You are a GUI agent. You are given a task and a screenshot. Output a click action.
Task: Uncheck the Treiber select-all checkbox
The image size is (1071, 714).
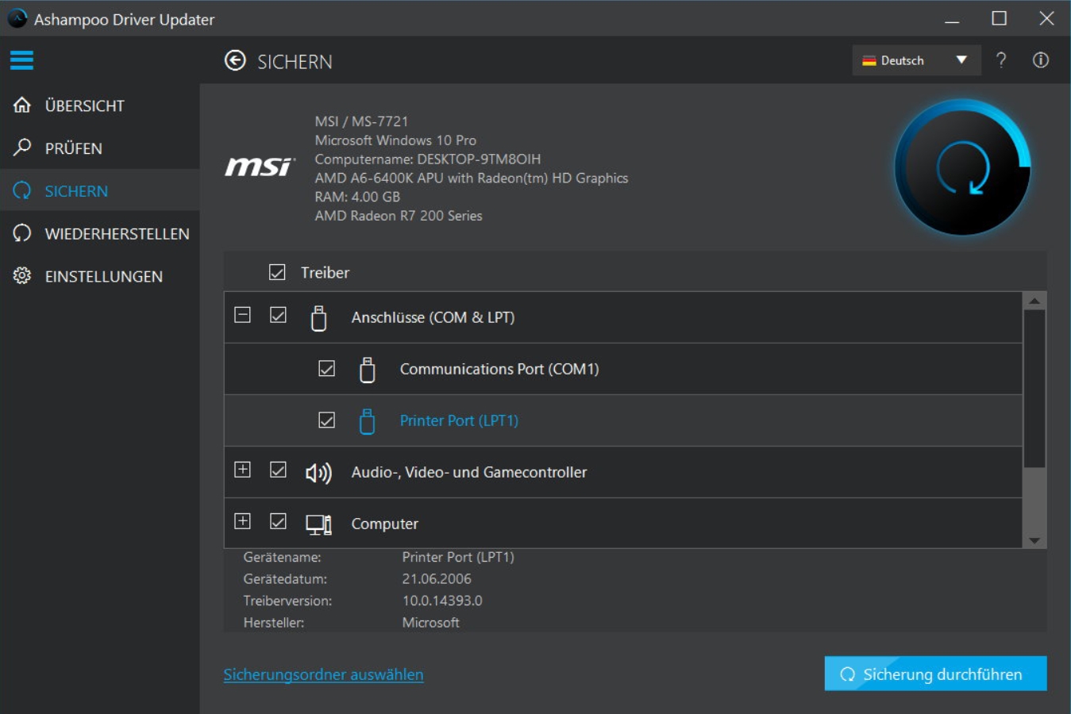tap(277, 273)
